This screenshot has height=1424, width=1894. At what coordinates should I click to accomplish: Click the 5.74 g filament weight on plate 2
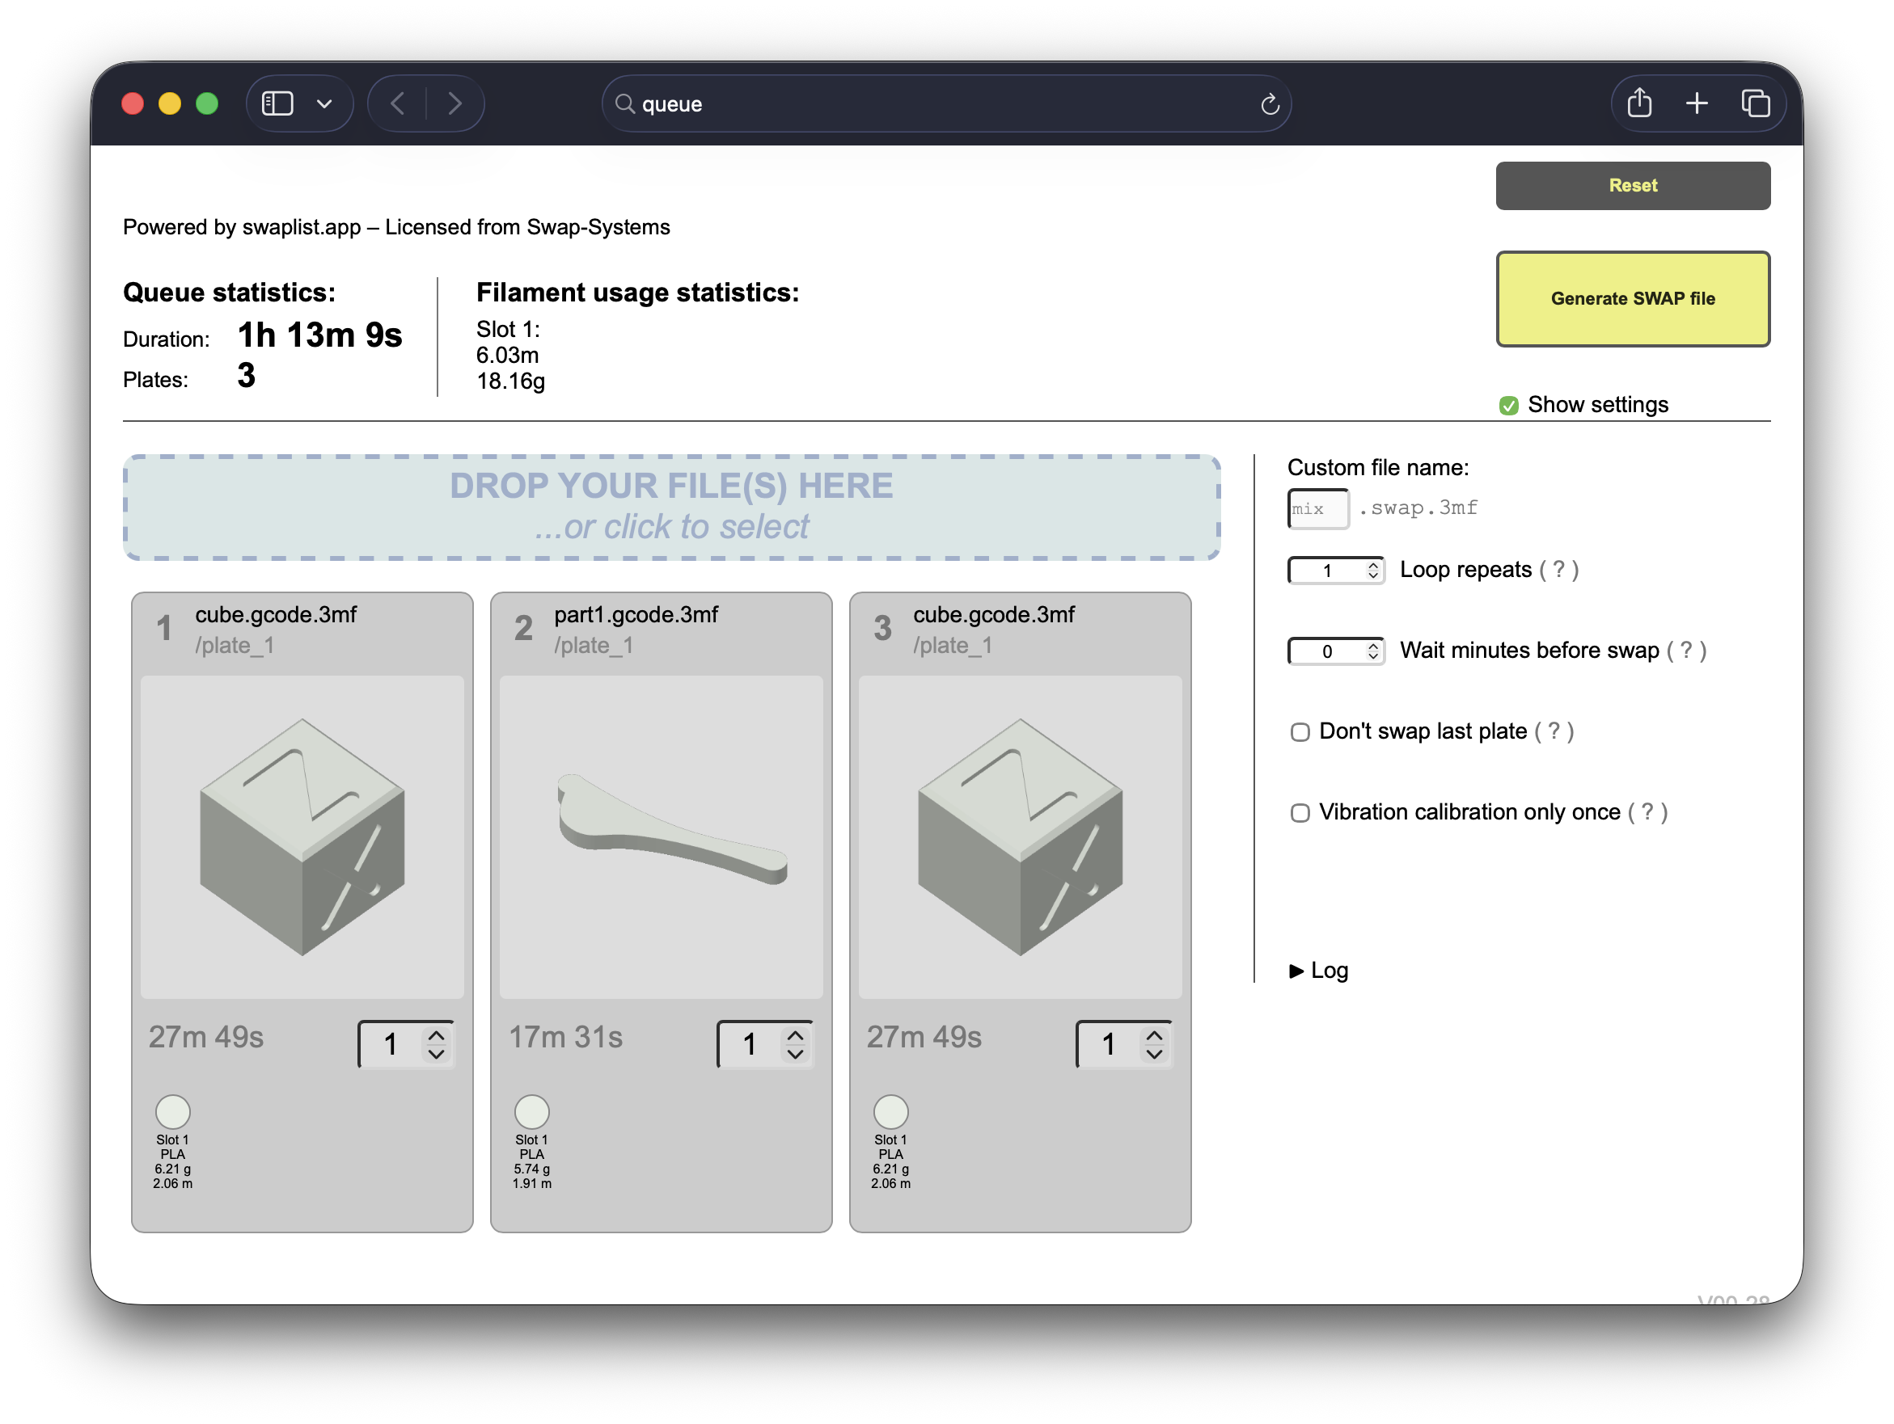coord(531,1169)
